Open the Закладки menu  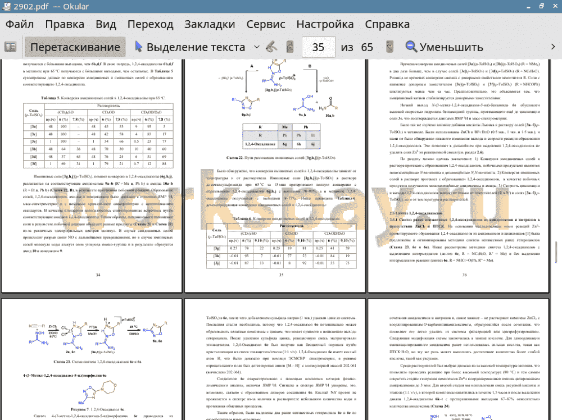click(210, 24)
